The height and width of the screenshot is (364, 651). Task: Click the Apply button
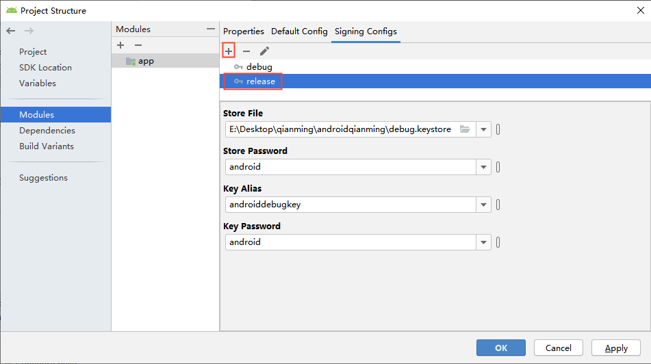(x=615, y=348)
